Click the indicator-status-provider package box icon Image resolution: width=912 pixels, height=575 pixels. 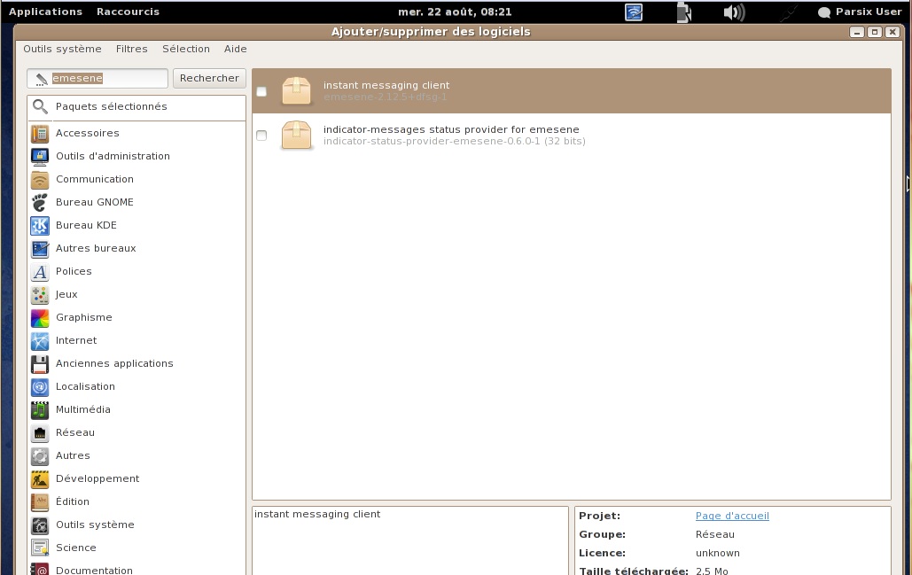pos(296,135)
